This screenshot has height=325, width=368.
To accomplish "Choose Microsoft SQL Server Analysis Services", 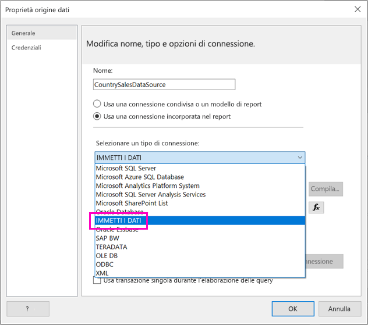I will pos(200,195).
